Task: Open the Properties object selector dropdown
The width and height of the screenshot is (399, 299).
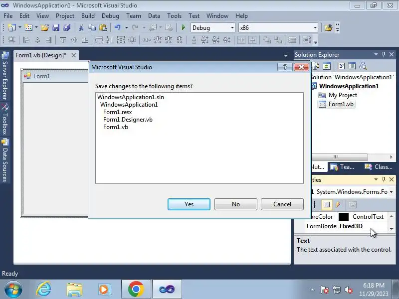Action: click(x=391, y=192)
